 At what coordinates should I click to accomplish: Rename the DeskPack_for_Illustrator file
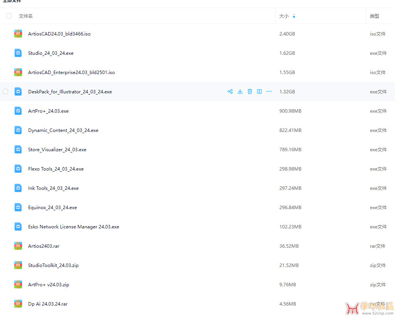(259, 91)
